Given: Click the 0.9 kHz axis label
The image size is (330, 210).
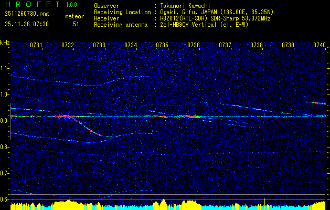Looking at the screenshot, I should (x=5, y=121).
